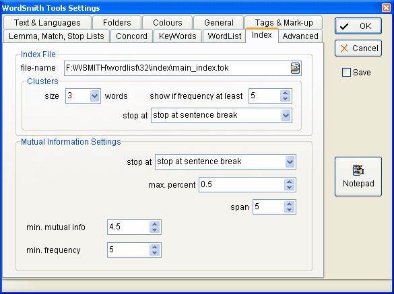
Task: Increase max. percent value
Action: (289, 182)
